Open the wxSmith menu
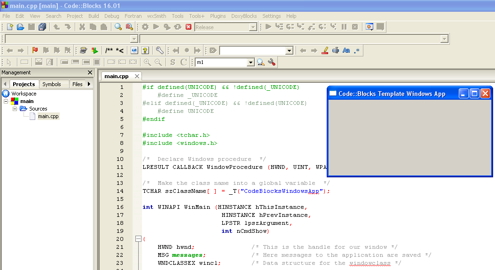Viewport: 495px width, 270px height. [157, 16]
